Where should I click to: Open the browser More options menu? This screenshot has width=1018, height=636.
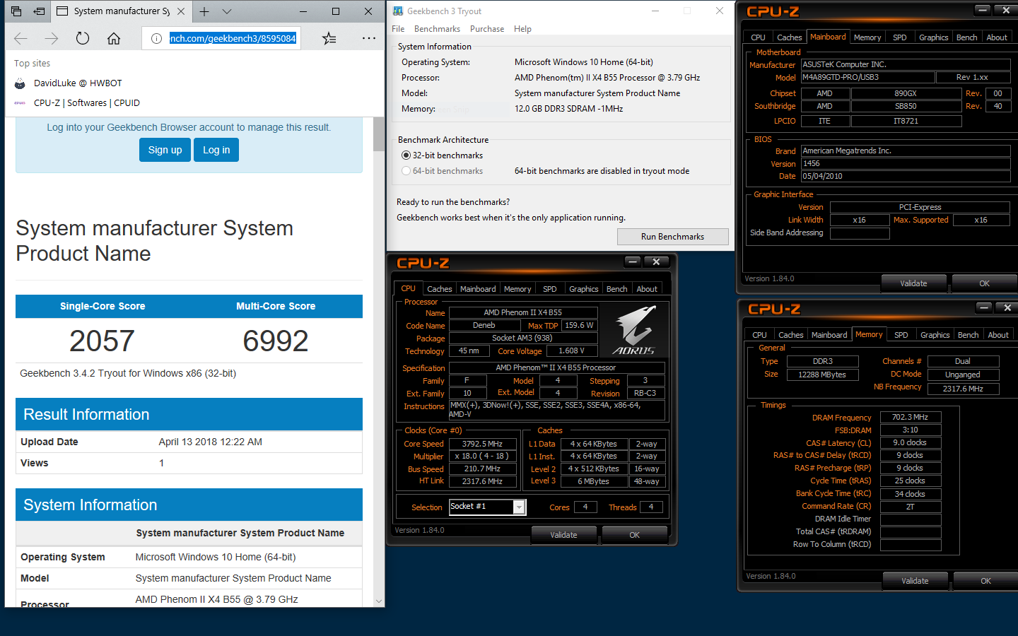click(369, 38)
